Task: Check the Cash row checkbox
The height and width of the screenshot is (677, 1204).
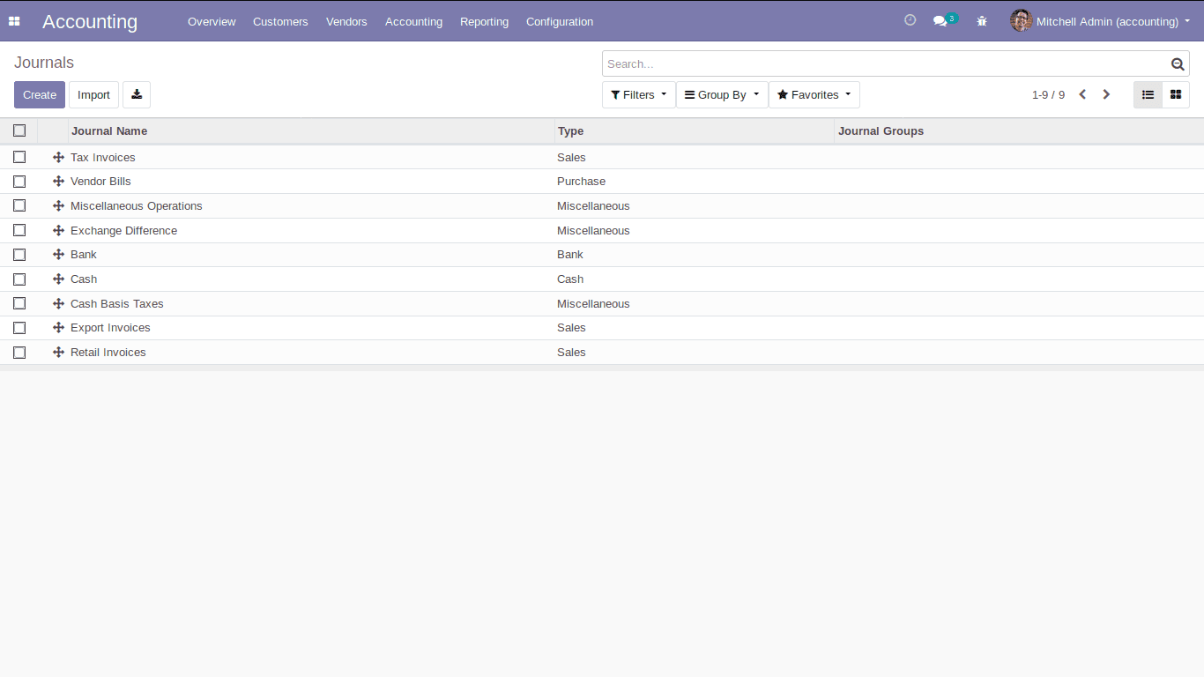Action: (x=19, y=279)
